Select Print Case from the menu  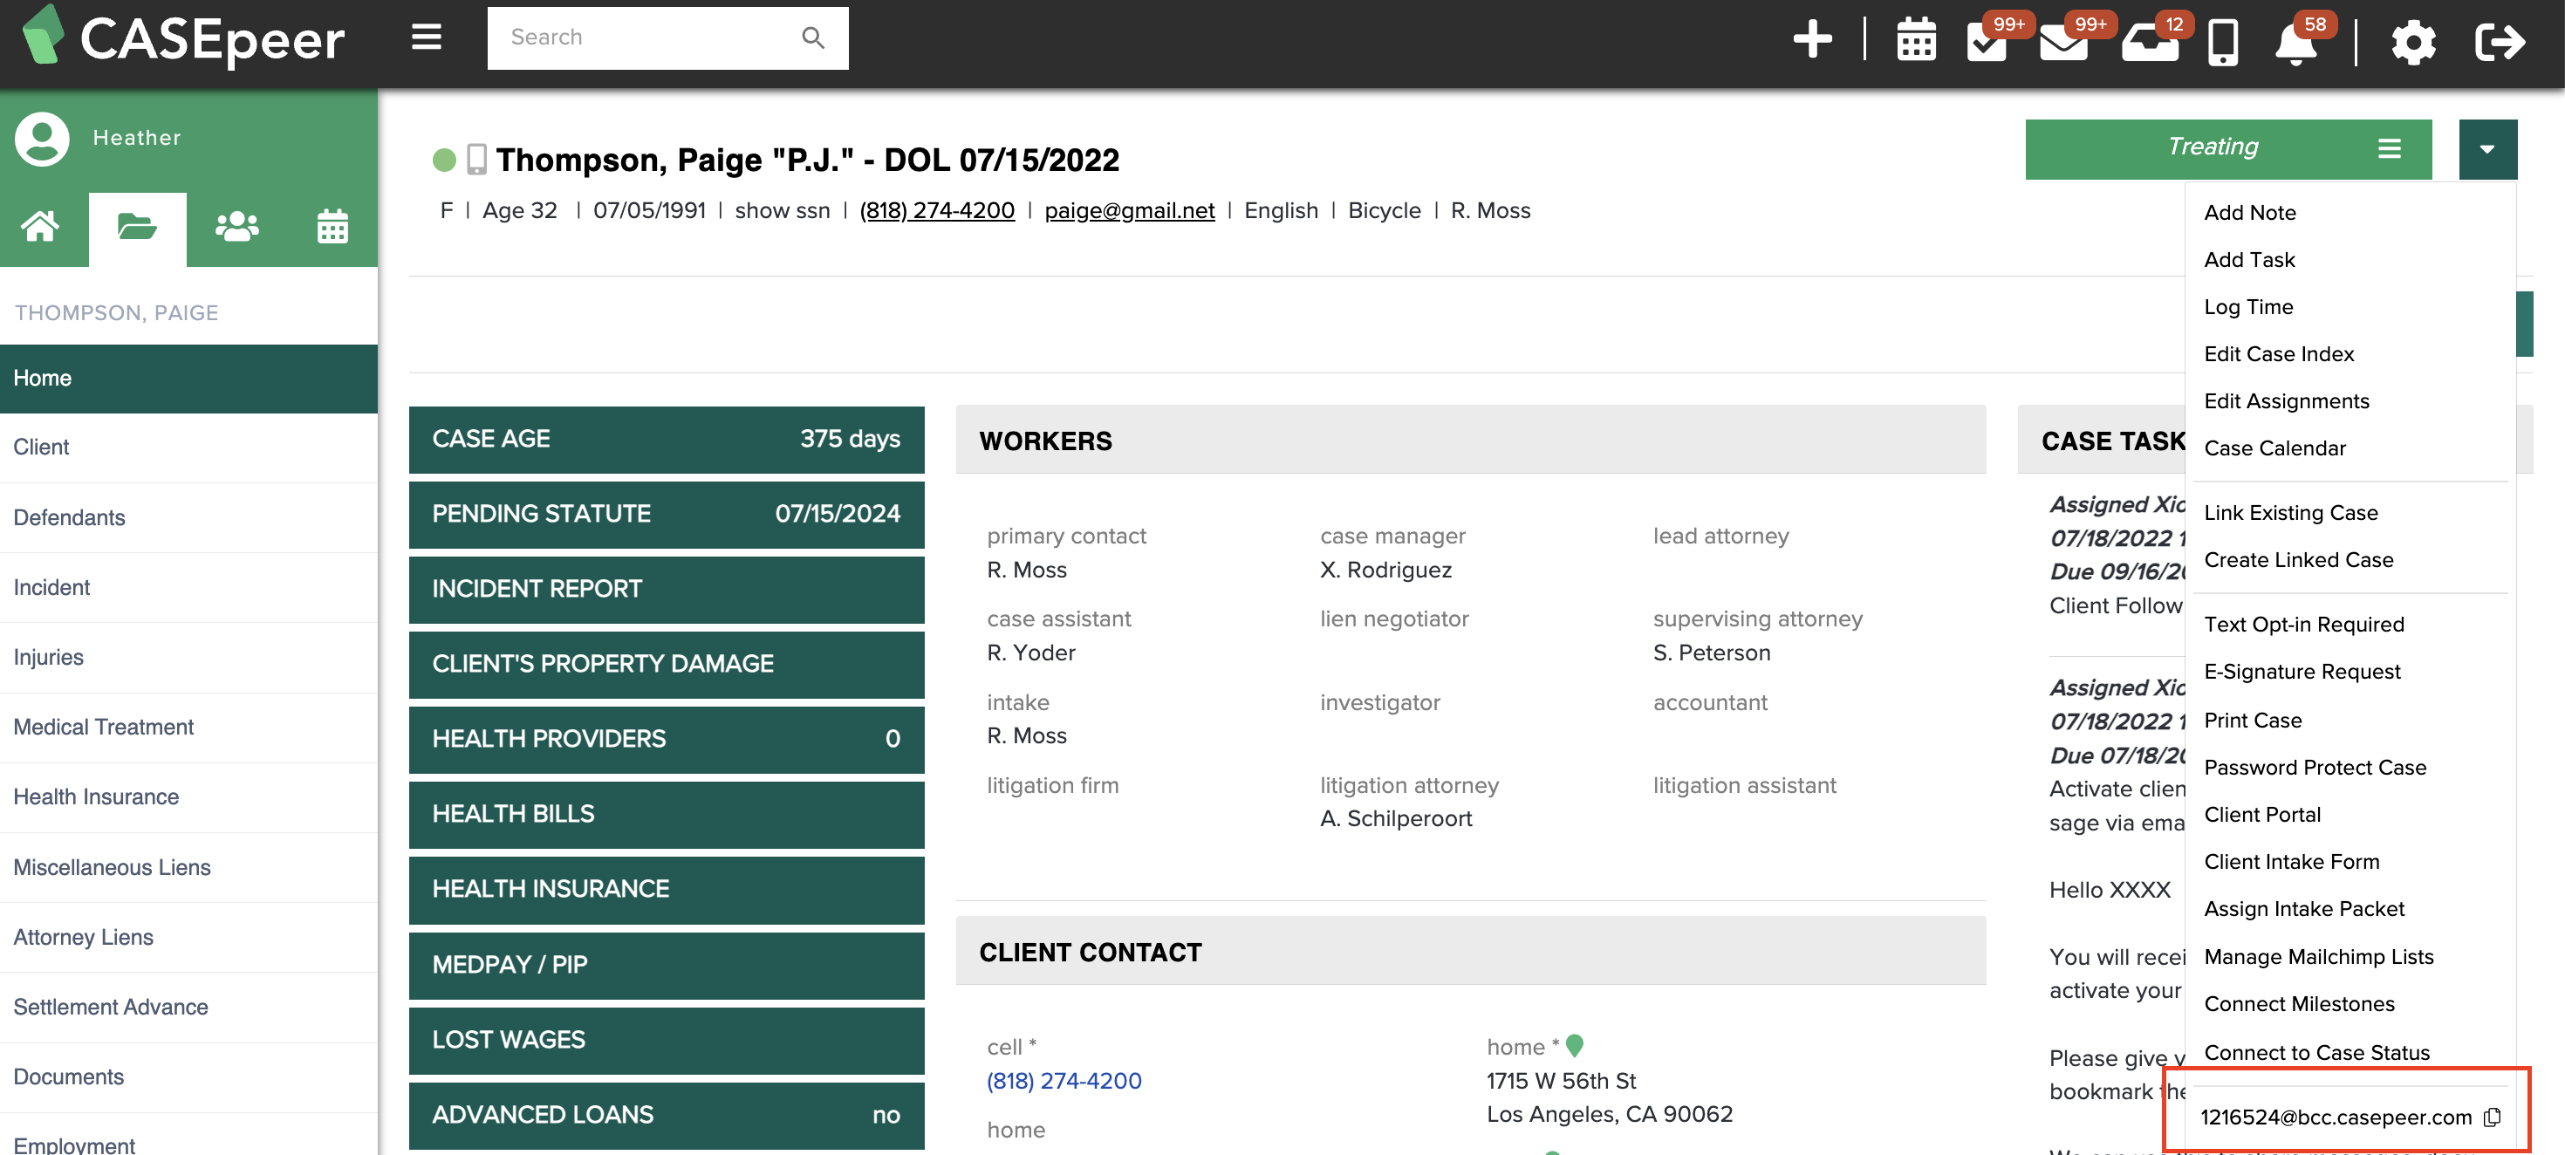2253,720
